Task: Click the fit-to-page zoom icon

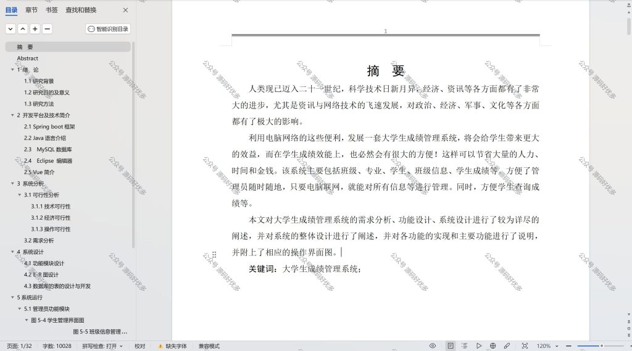Action: click(x=525, y=346)
